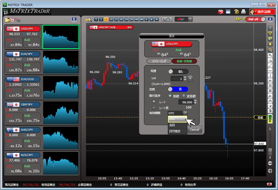The height and width of the screenshot is (190, 278).
Task: Click the EUR/JPY Ask 130.884 price
Action: pos(32,67)
